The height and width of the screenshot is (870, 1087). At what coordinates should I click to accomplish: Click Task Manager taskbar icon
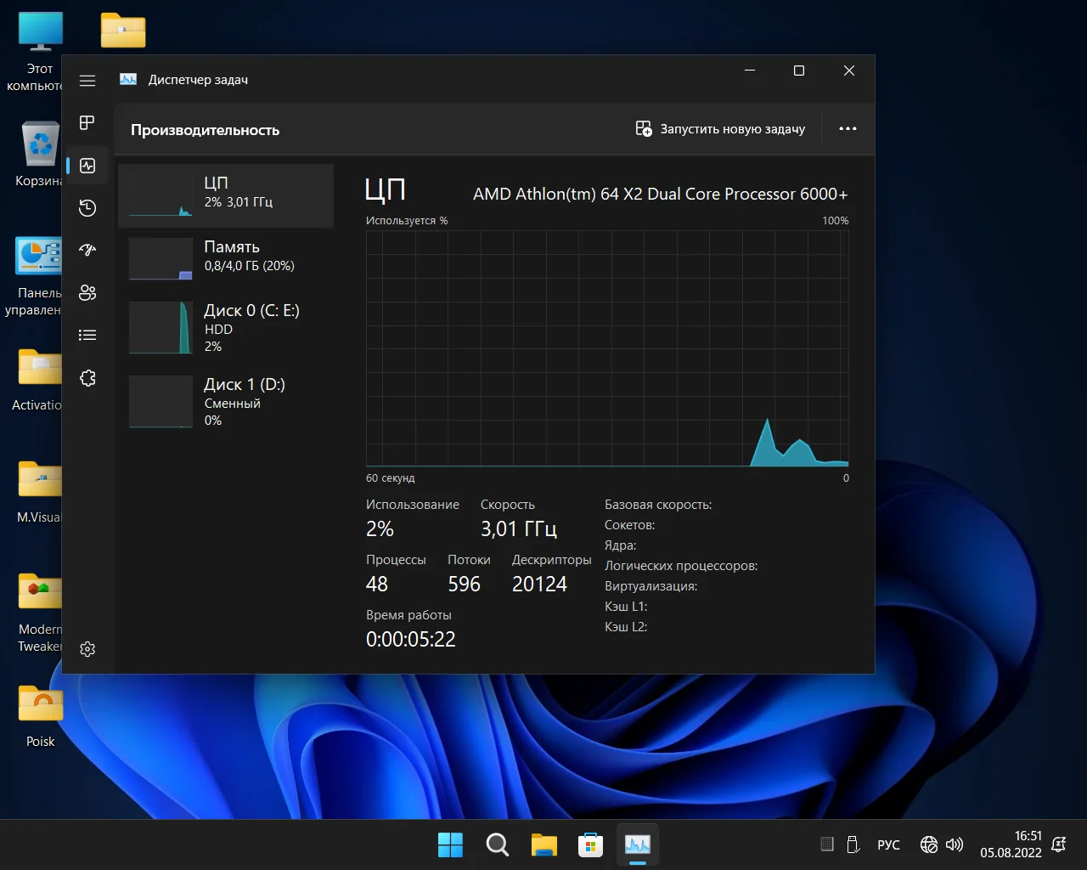click(x=637, y=845)
